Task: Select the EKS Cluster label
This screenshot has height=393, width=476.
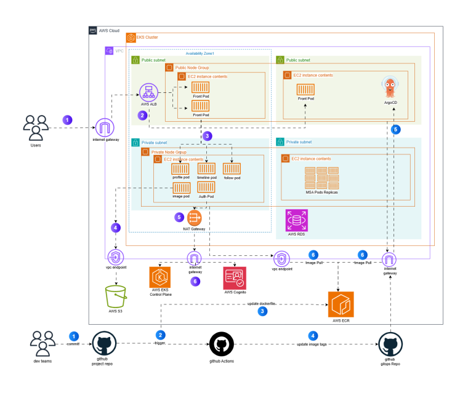Action: [x=147, y=38]
